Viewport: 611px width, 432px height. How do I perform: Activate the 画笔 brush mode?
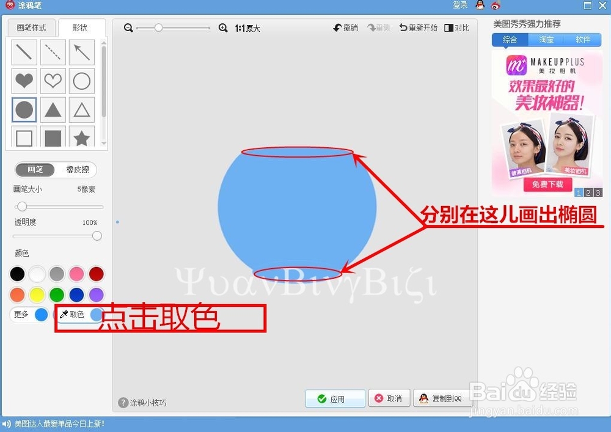pos(35,169)
